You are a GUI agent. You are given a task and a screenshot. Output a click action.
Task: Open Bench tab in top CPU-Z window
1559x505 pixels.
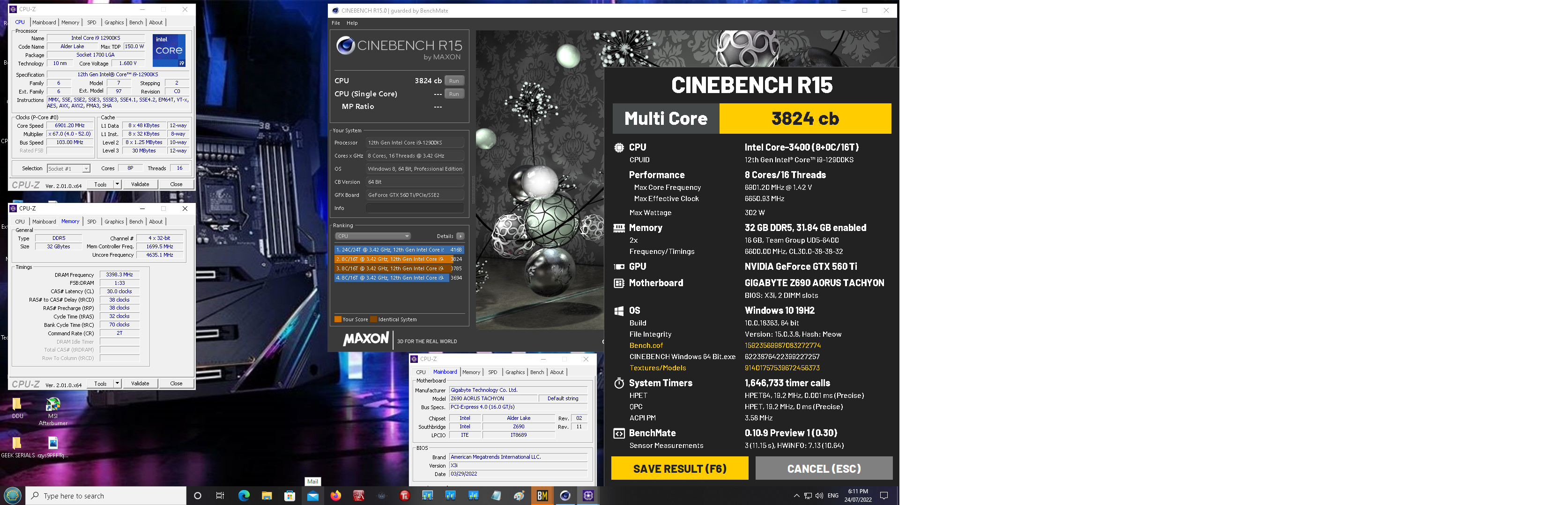coord(136,22)
